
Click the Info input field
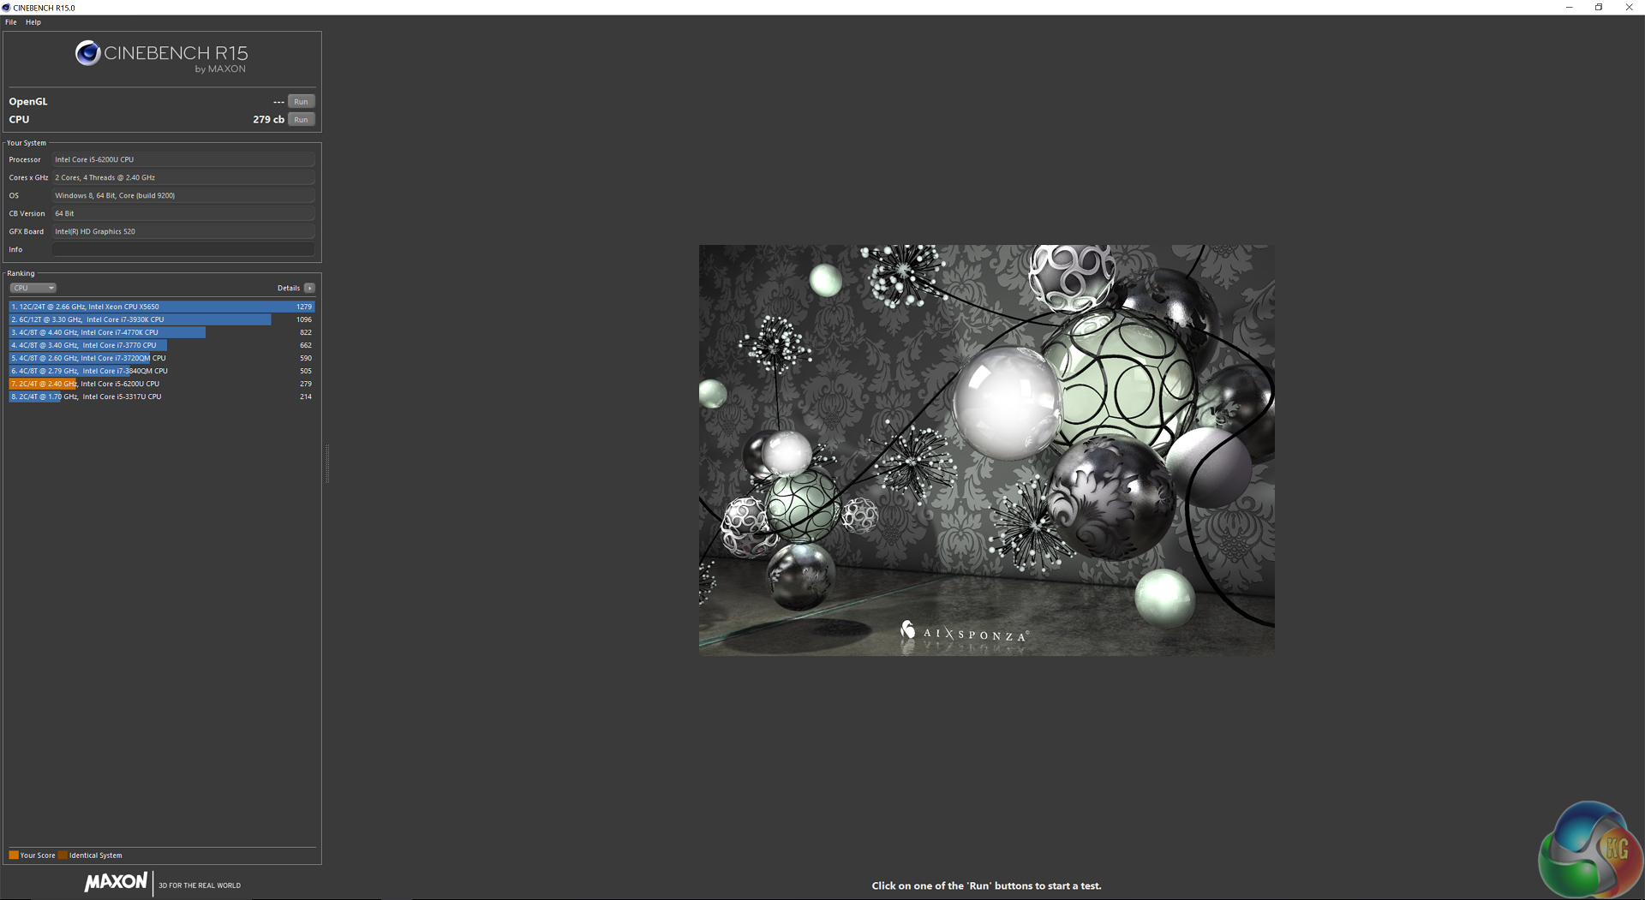point(183,249)
